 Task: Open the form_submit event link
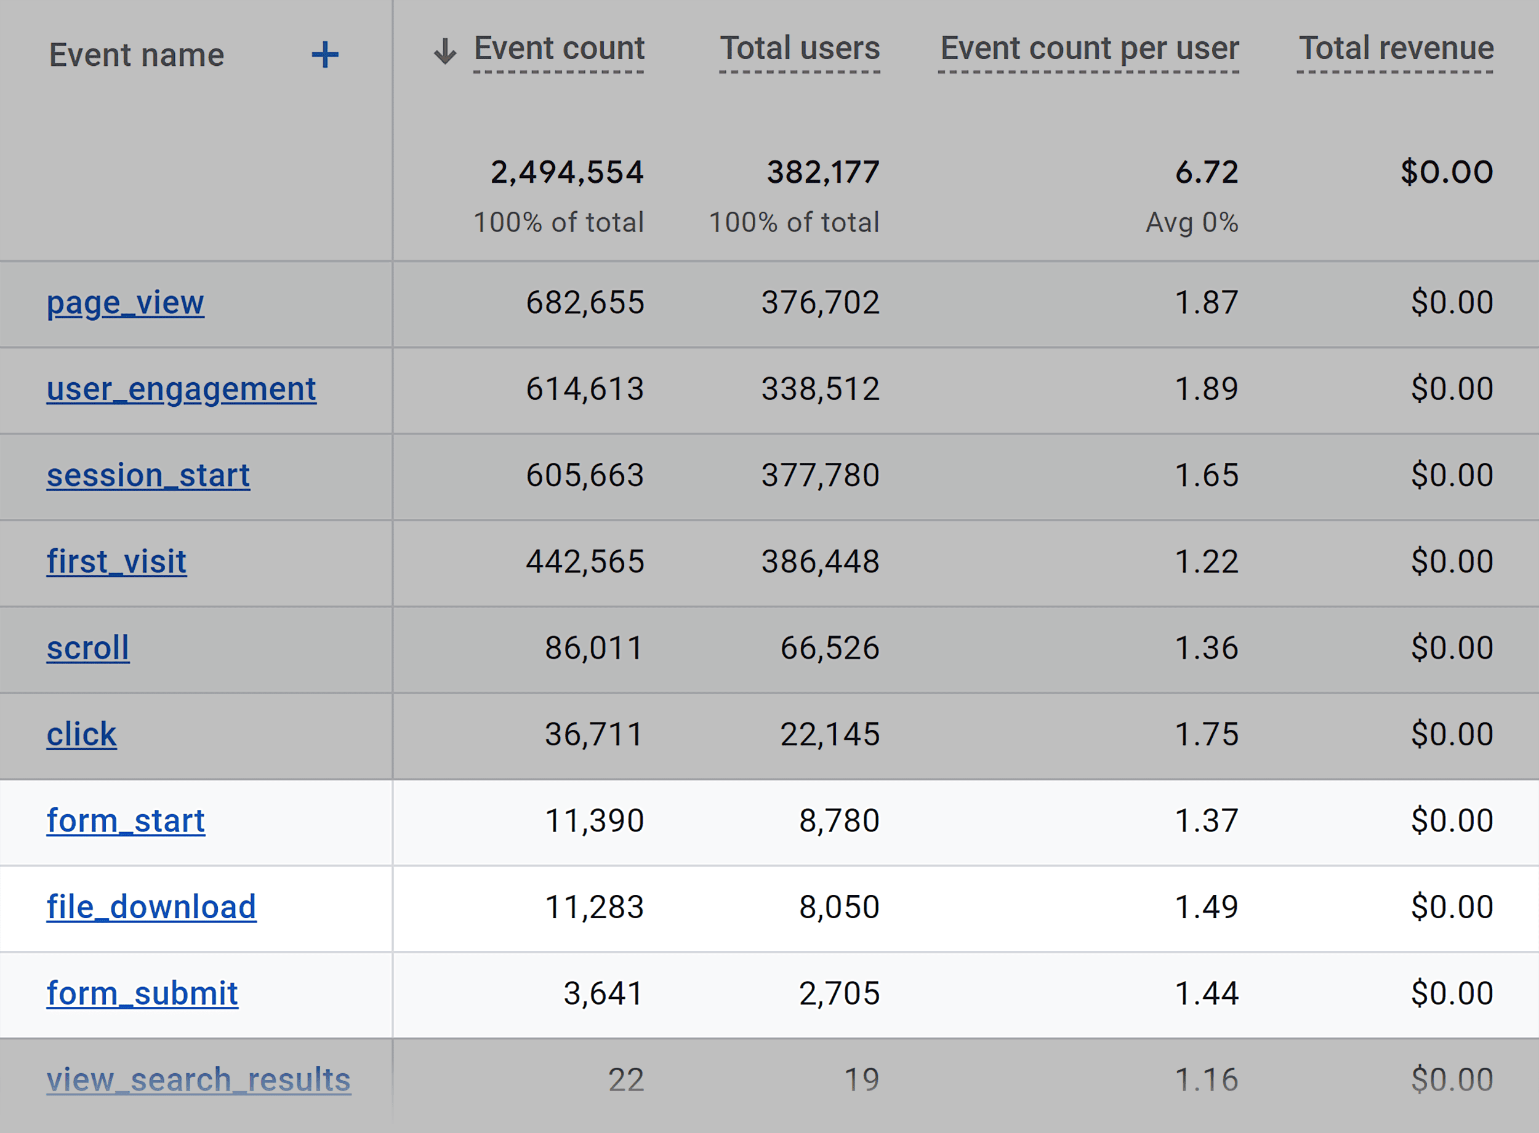142,994
